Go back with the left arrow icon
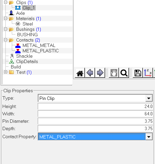155x164 pixels. coord(90,73)
